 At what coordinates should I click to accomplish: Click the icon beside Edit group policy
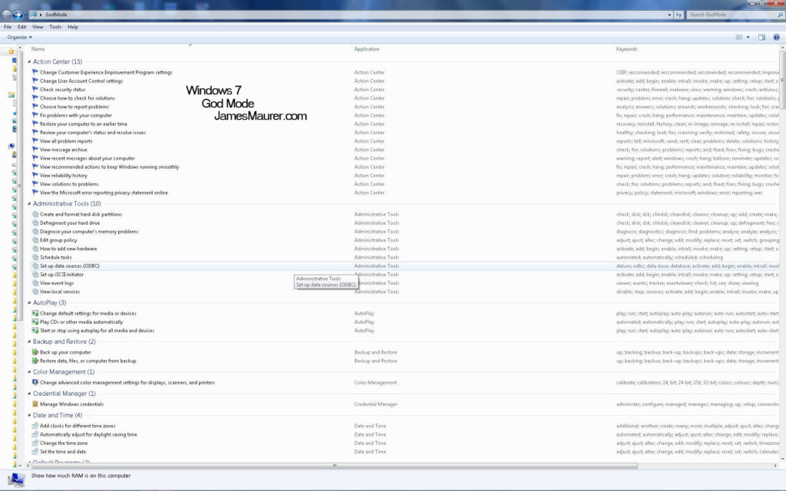(34, 239)
